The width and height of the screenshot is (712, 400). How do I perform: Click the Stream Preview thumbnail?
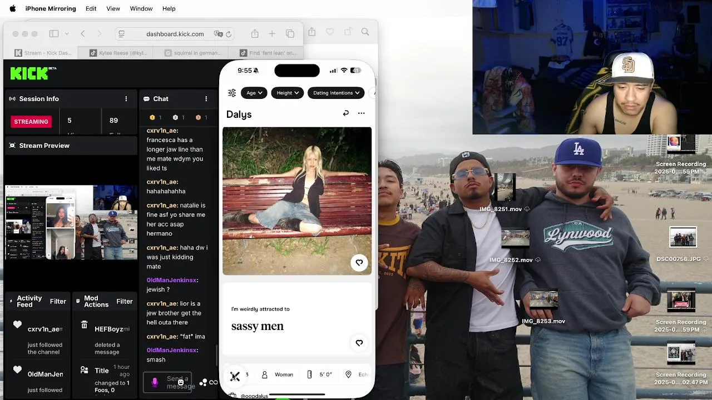71,222
